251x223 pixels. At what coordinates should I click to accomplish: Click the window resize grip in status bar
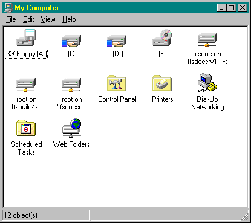pyautogui.click(x=244, y=216)
